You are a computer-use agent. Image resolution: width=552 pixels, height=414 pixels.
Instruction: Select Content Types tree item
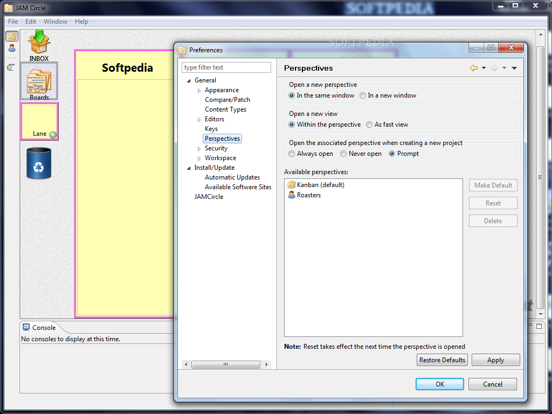[x=226, y=109]
